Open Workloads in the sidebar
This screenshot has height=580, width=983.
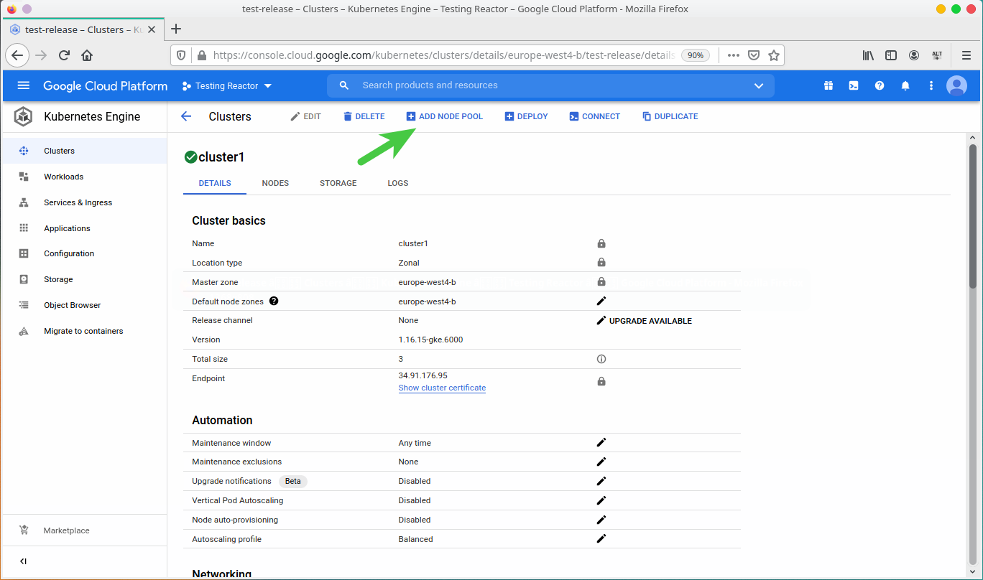coord(83,177)
